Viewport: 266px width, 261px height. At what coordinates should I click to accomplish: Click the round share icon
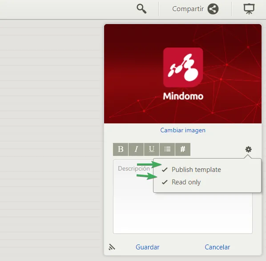(213, 9)
